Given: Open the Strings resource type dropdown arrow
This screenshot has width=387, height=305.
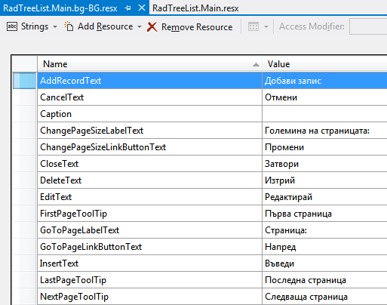Looking at the screenshot, I should pos(55,26).
